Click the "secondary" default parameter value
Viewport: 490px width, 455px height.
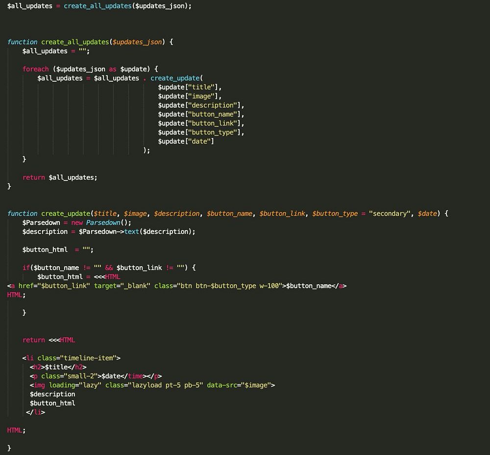[x=390, y=214]
